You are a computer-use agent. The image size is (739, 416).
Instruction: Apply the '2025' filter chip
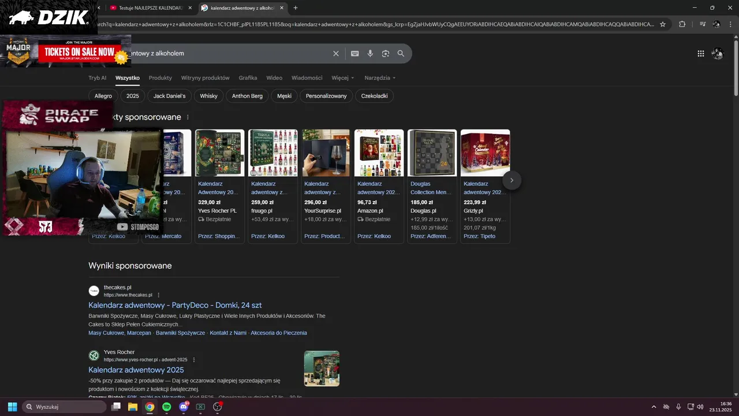133,96
